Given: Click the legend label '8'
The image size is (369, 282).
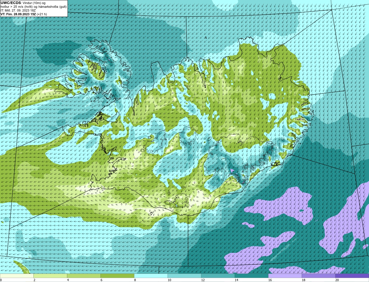Looking at the screenshot, I should click(x=135, y=280).
